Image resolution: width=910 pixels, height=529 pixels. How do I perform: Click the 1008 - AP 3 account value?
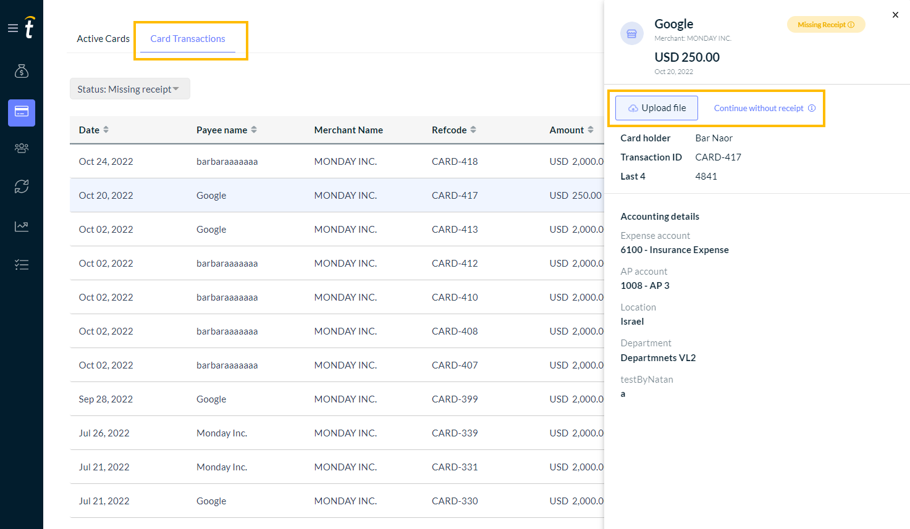tap(645, 285)
